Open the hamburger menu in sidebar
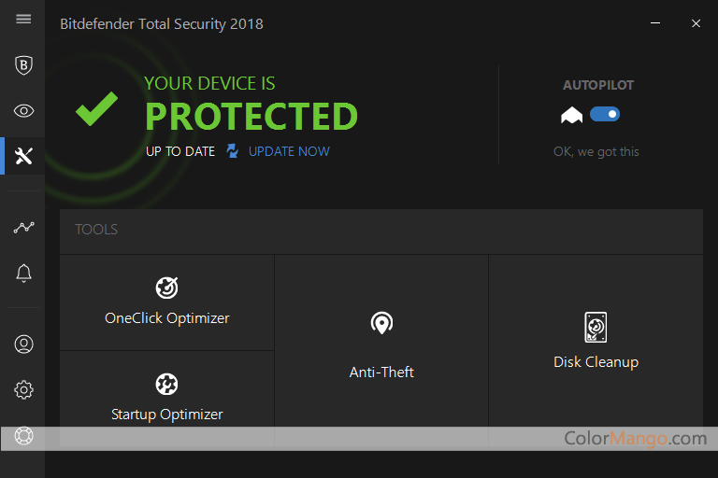The width and height of the screenshot is (718, 478). pos(23,20)
